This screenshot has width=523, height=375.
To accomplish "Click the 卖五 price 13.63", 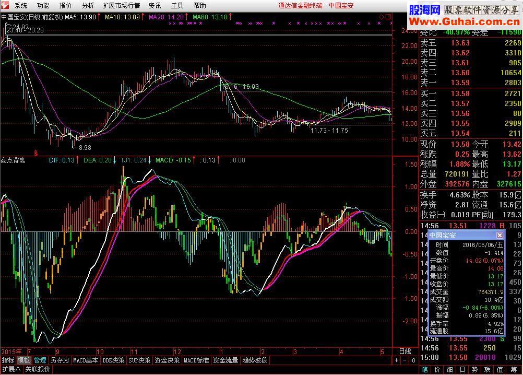I will (460, 43).
